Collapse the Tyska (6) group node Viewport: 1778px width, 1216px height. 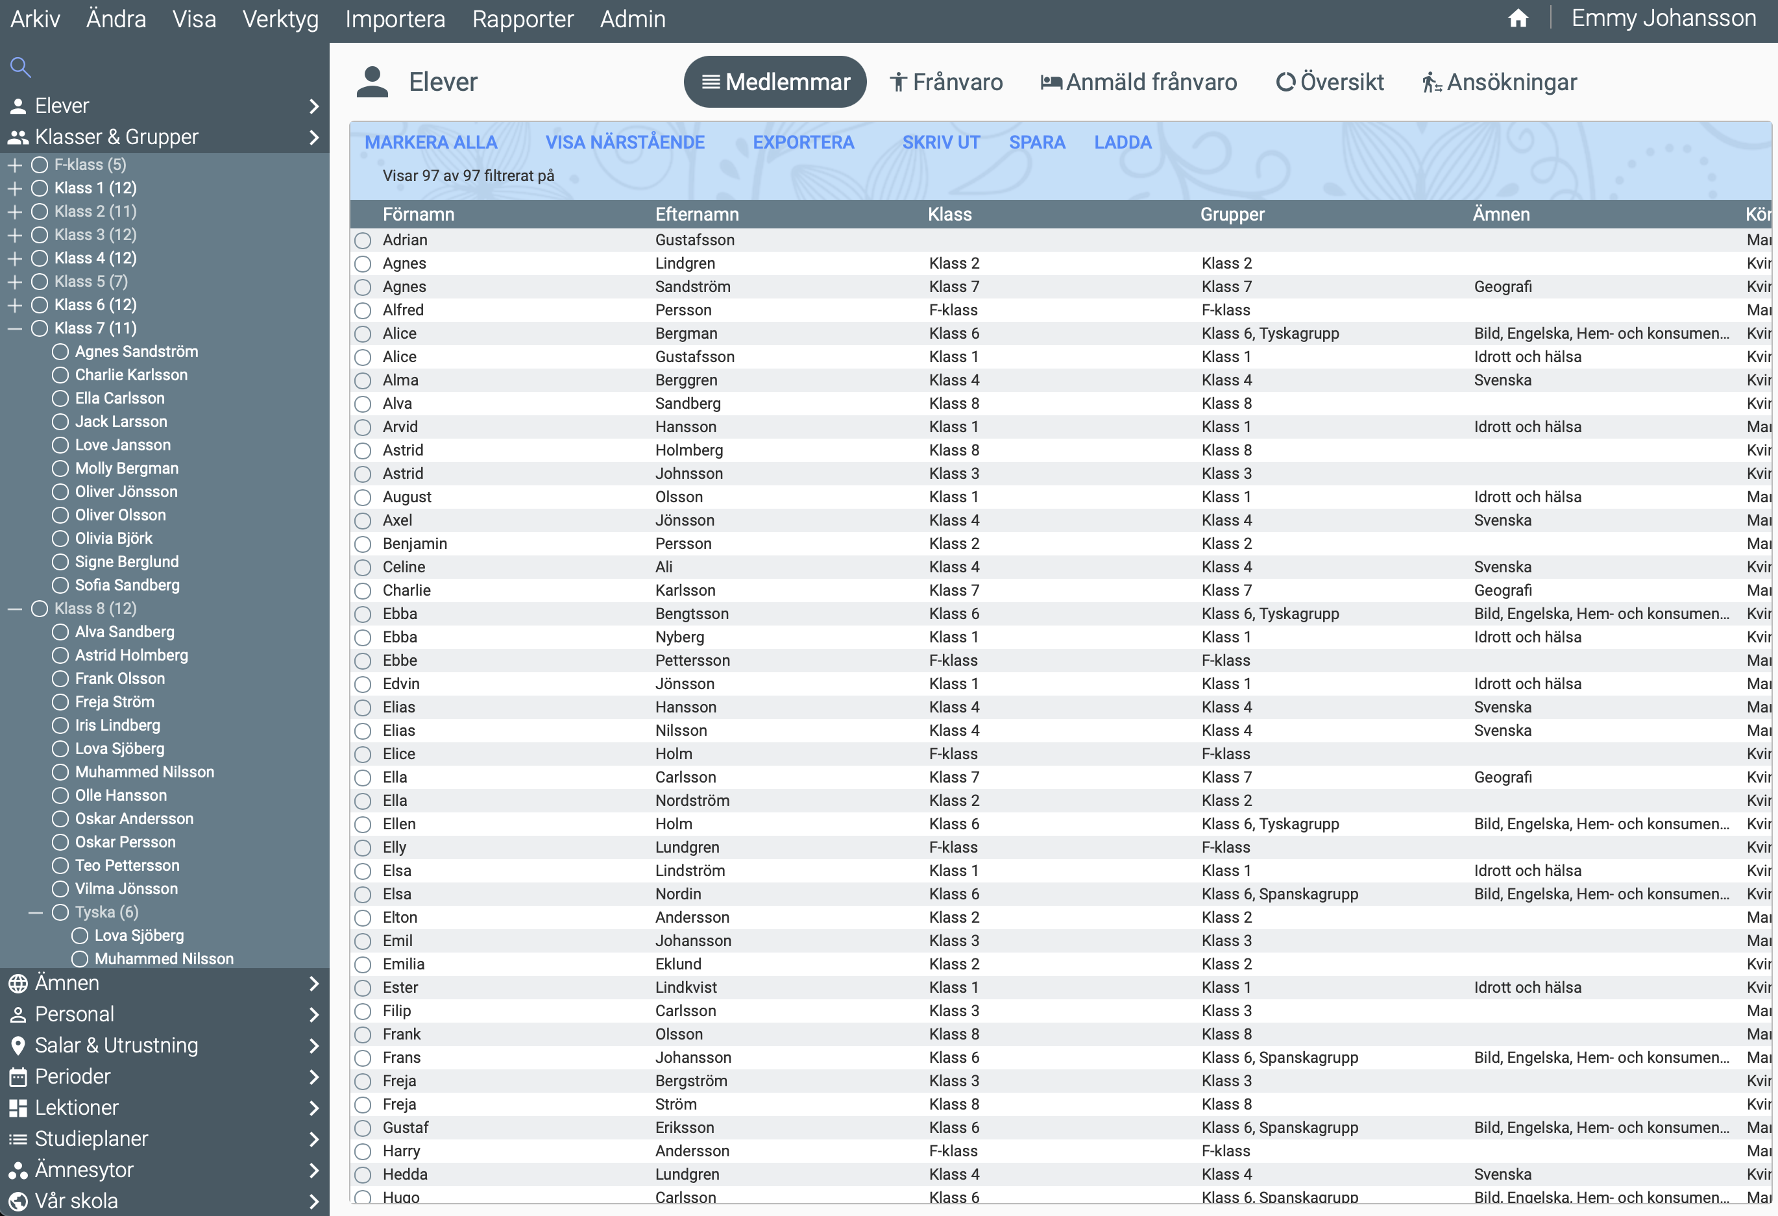35,912
